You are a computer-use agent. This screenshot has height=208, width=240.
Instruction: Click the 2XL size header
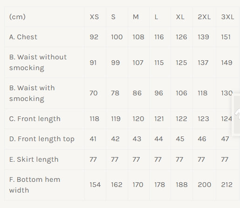tap(204, 17)
